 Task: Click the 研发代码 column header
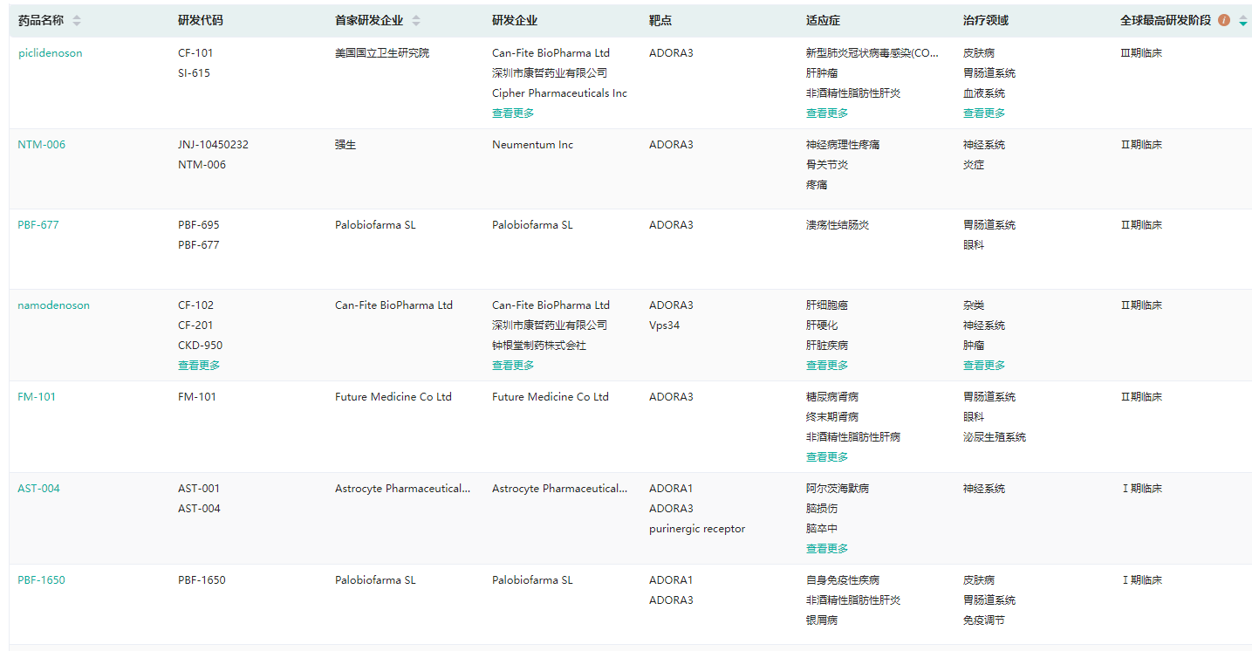(x=201, y=21)
